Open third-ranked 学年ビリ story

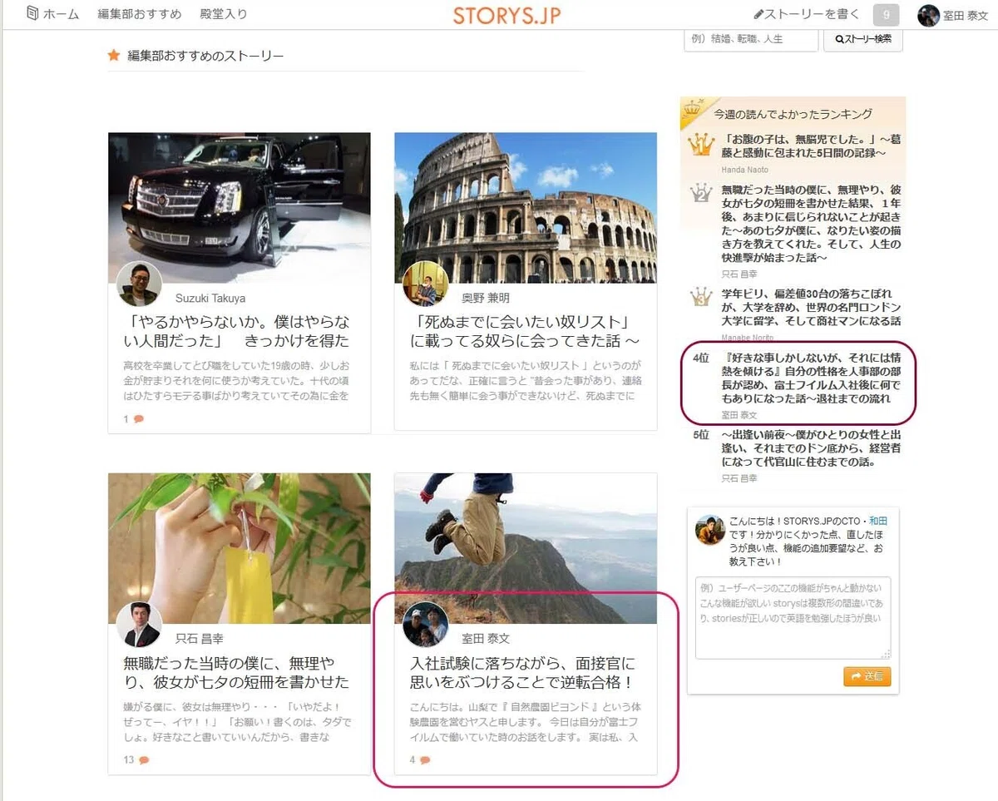[811, 308]
